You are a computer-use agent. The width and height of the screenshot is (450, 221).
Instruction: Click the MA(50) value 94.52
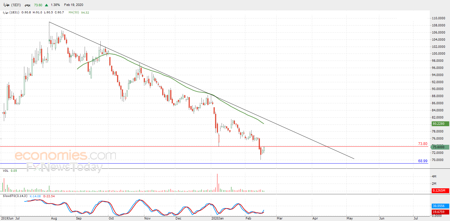pyautogui.click(x=85, y=12)
